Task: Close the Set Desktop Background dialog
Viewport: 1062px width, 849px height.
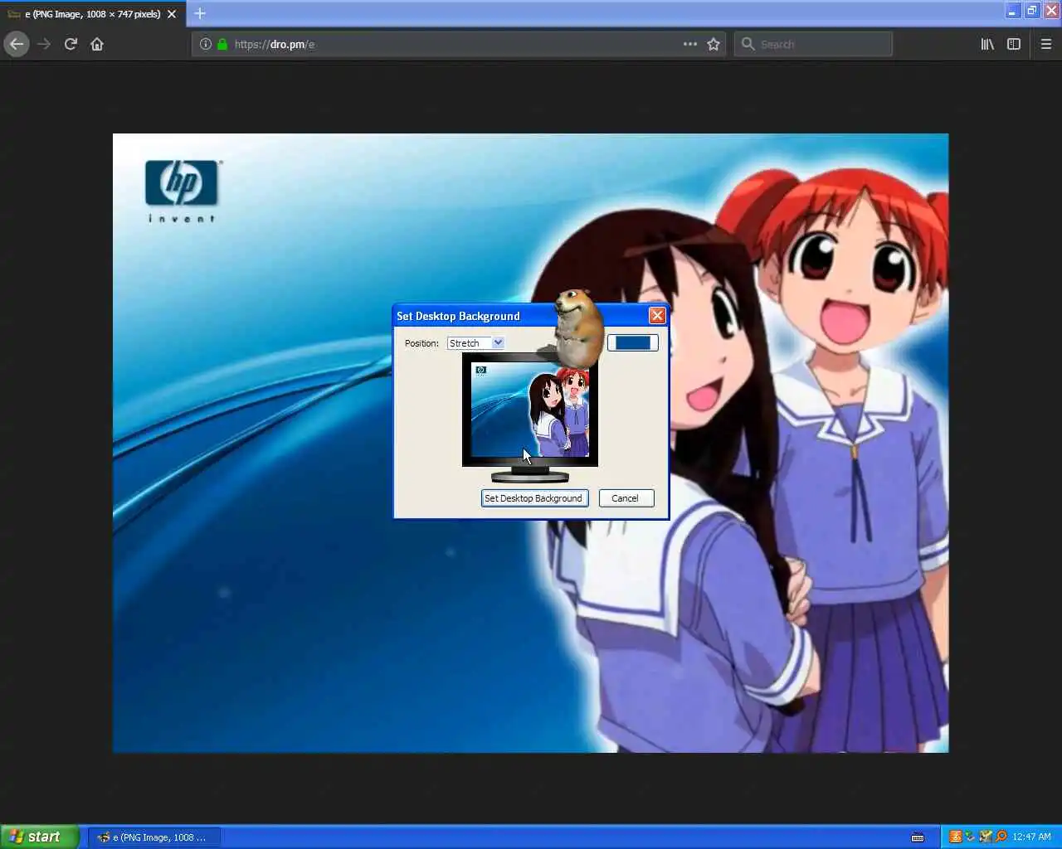Action: (657, 315)
